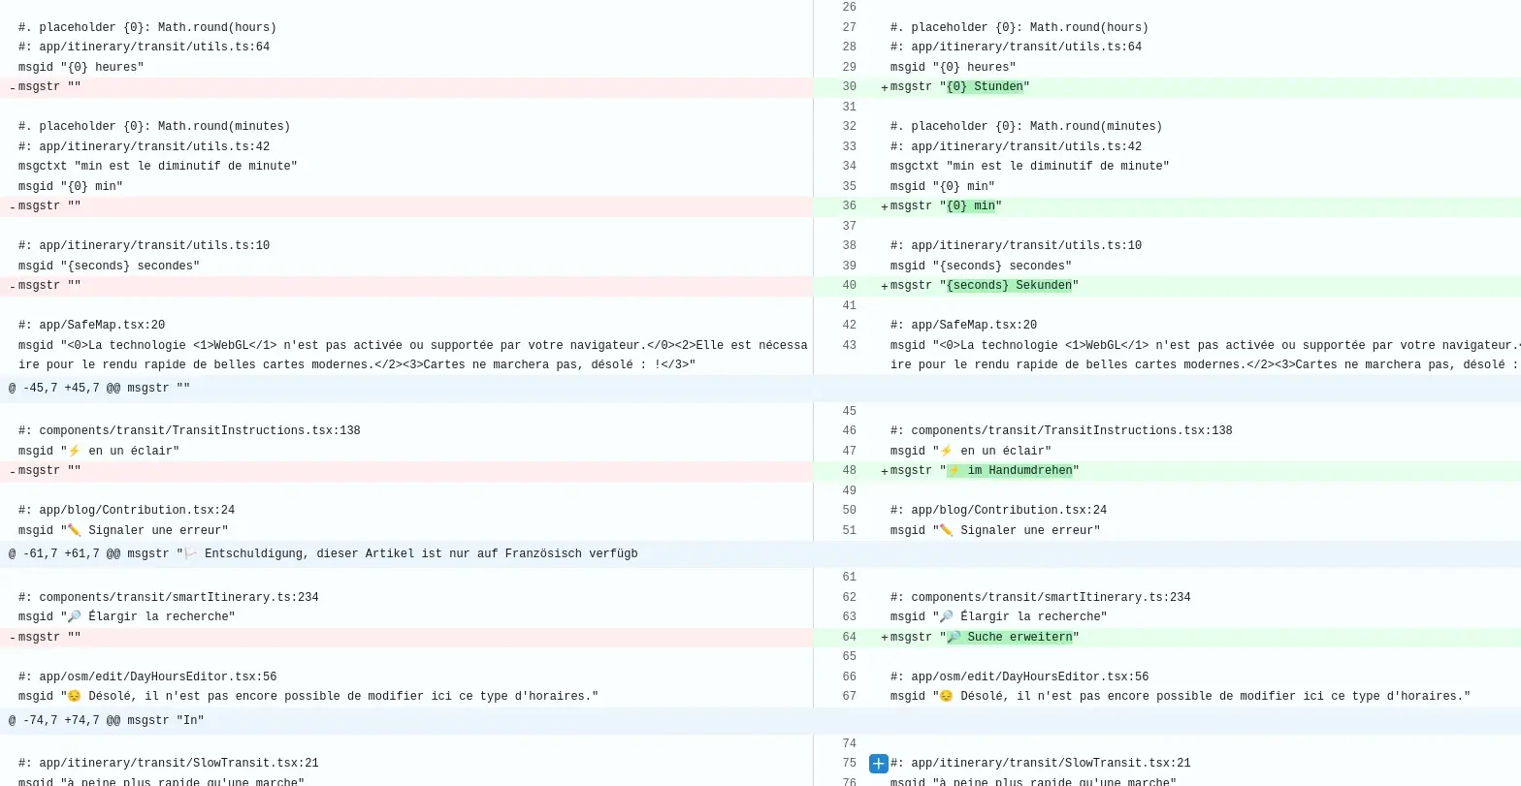1521x786 pixels.
Task: Click the added line '{0} Stunden'
Action: (985, 87)
